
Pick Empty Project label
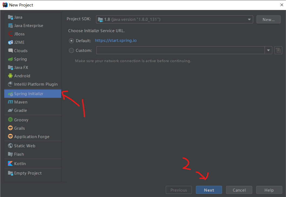(x=28, y=173)
